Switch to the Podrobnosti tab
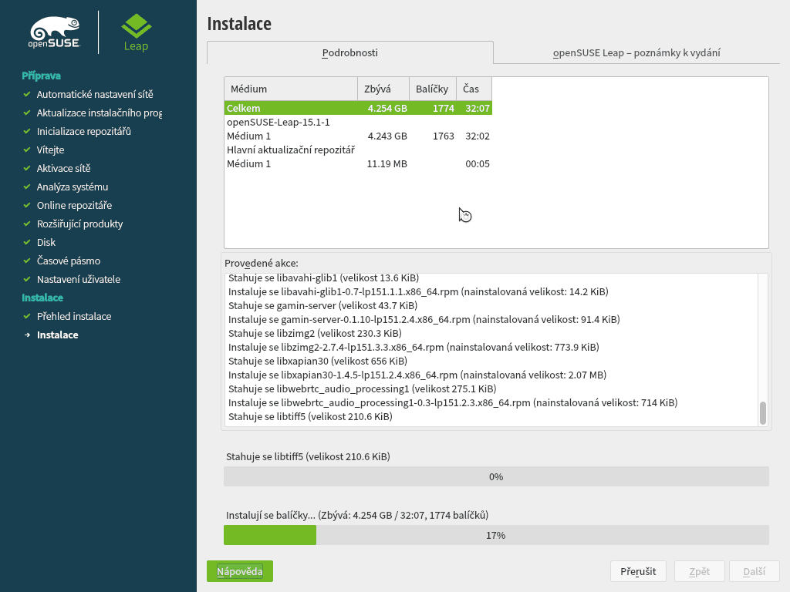 (x=349, y=53)
